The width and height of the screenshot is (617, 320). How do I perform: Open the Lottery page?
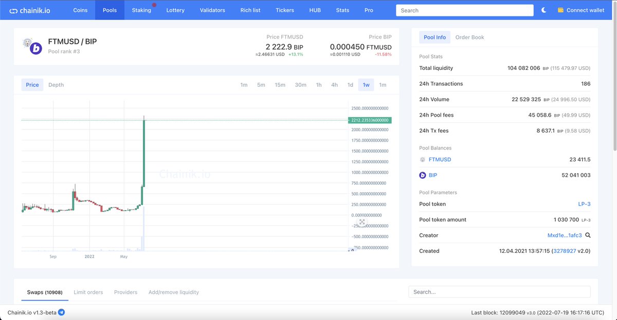pyautogui.click(x=175, y=10)
